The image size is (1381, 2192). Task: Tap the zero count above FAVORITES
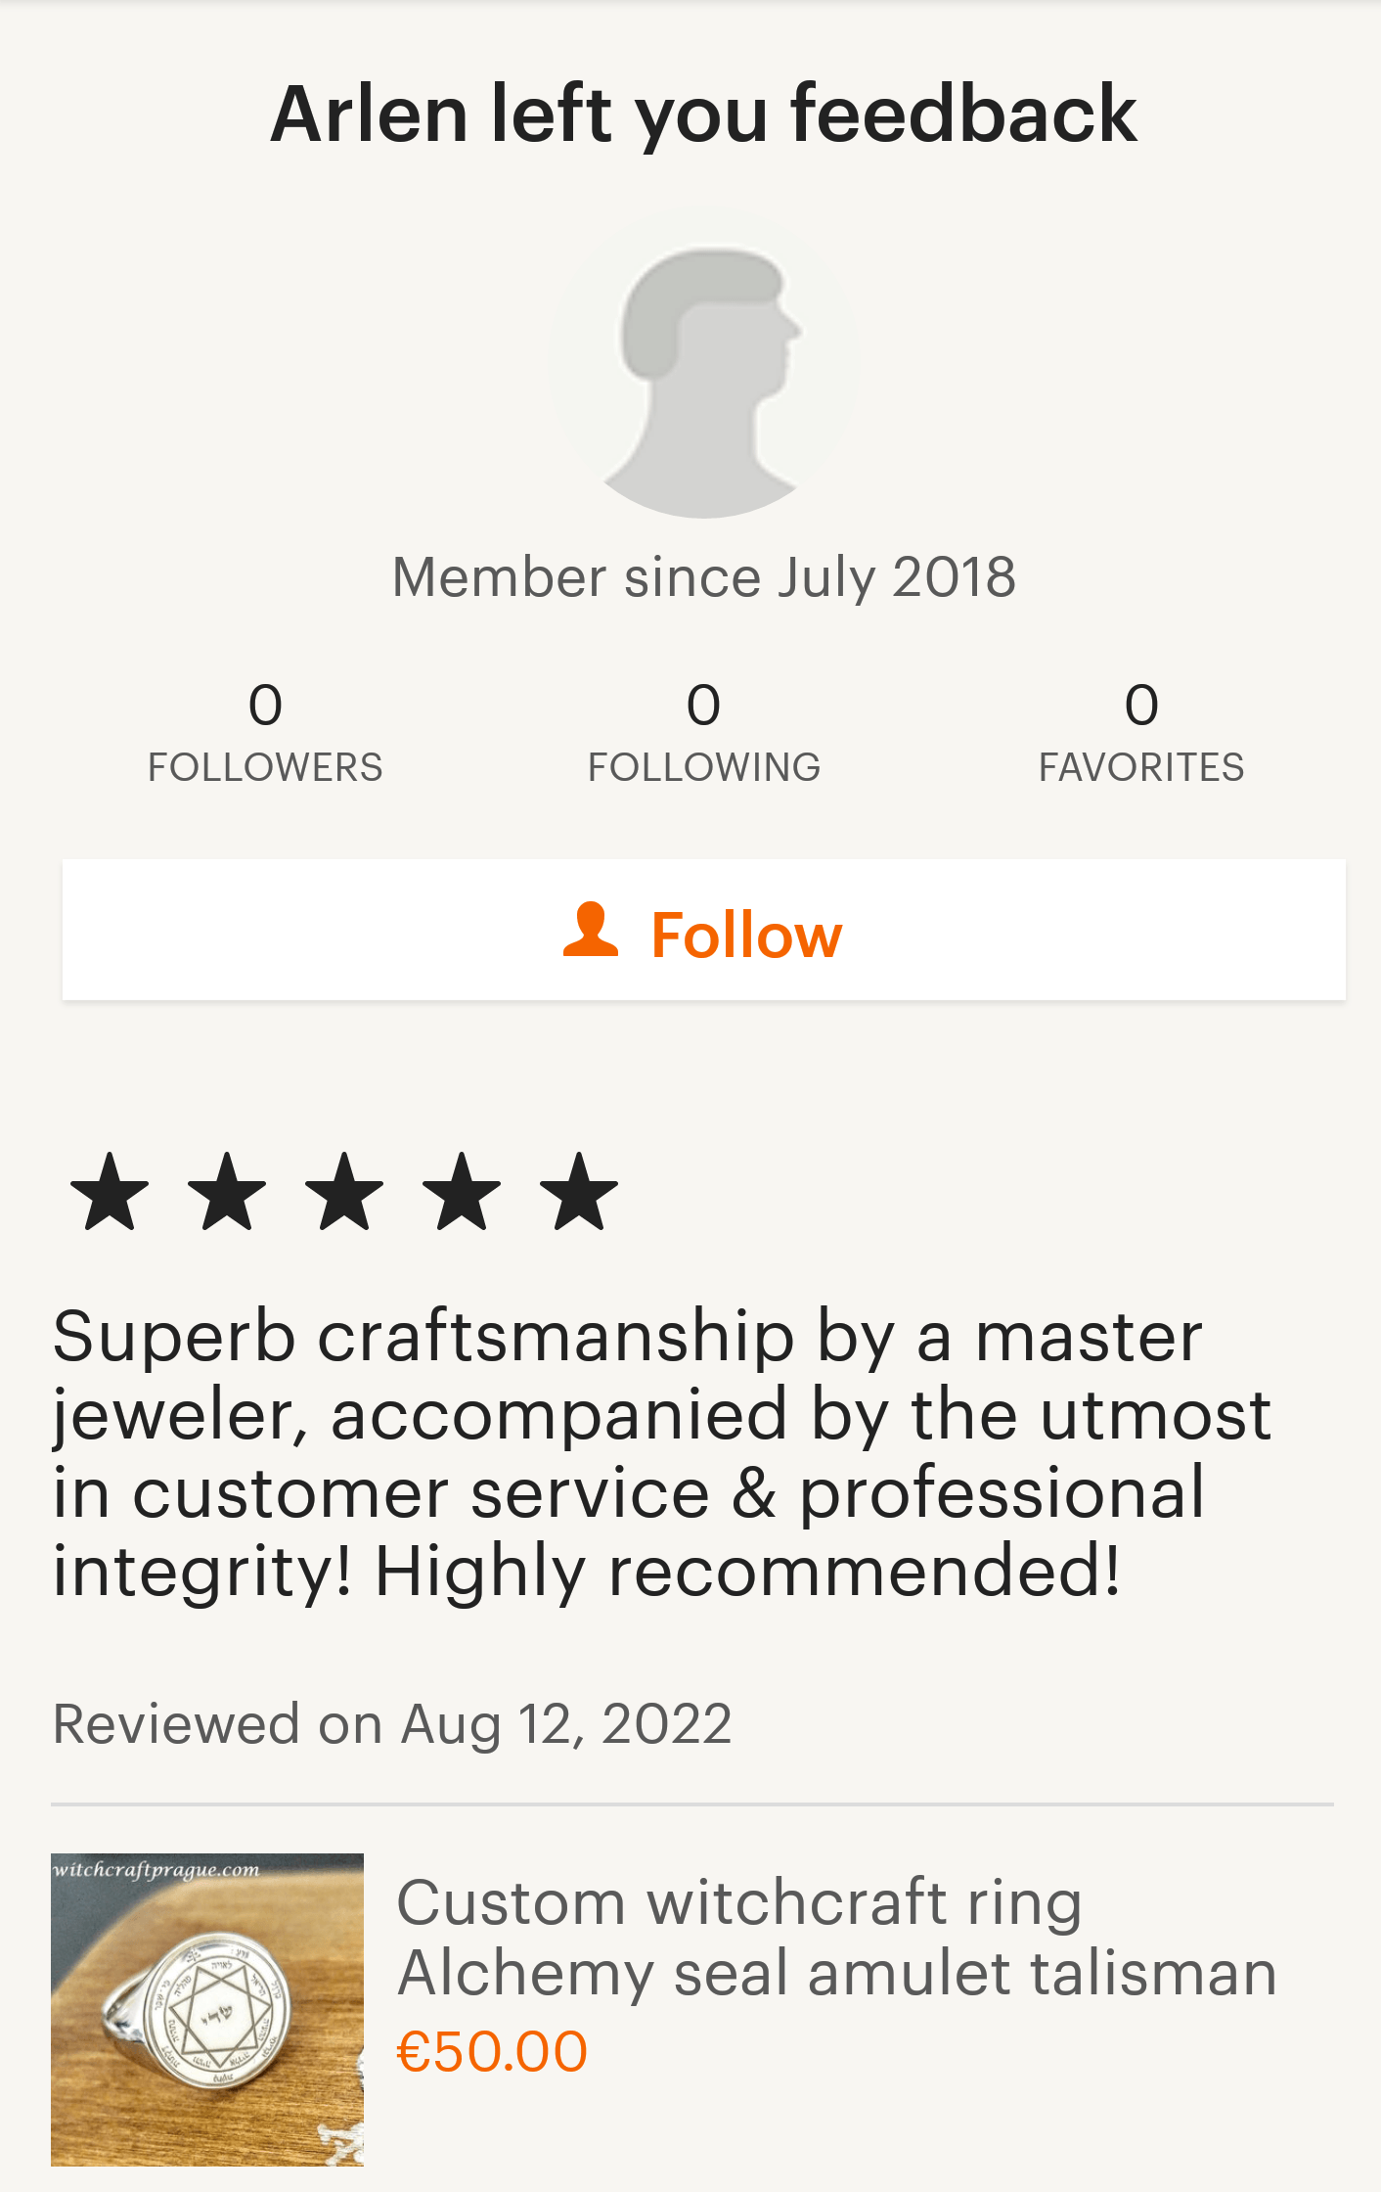(x=1141, y=705)
